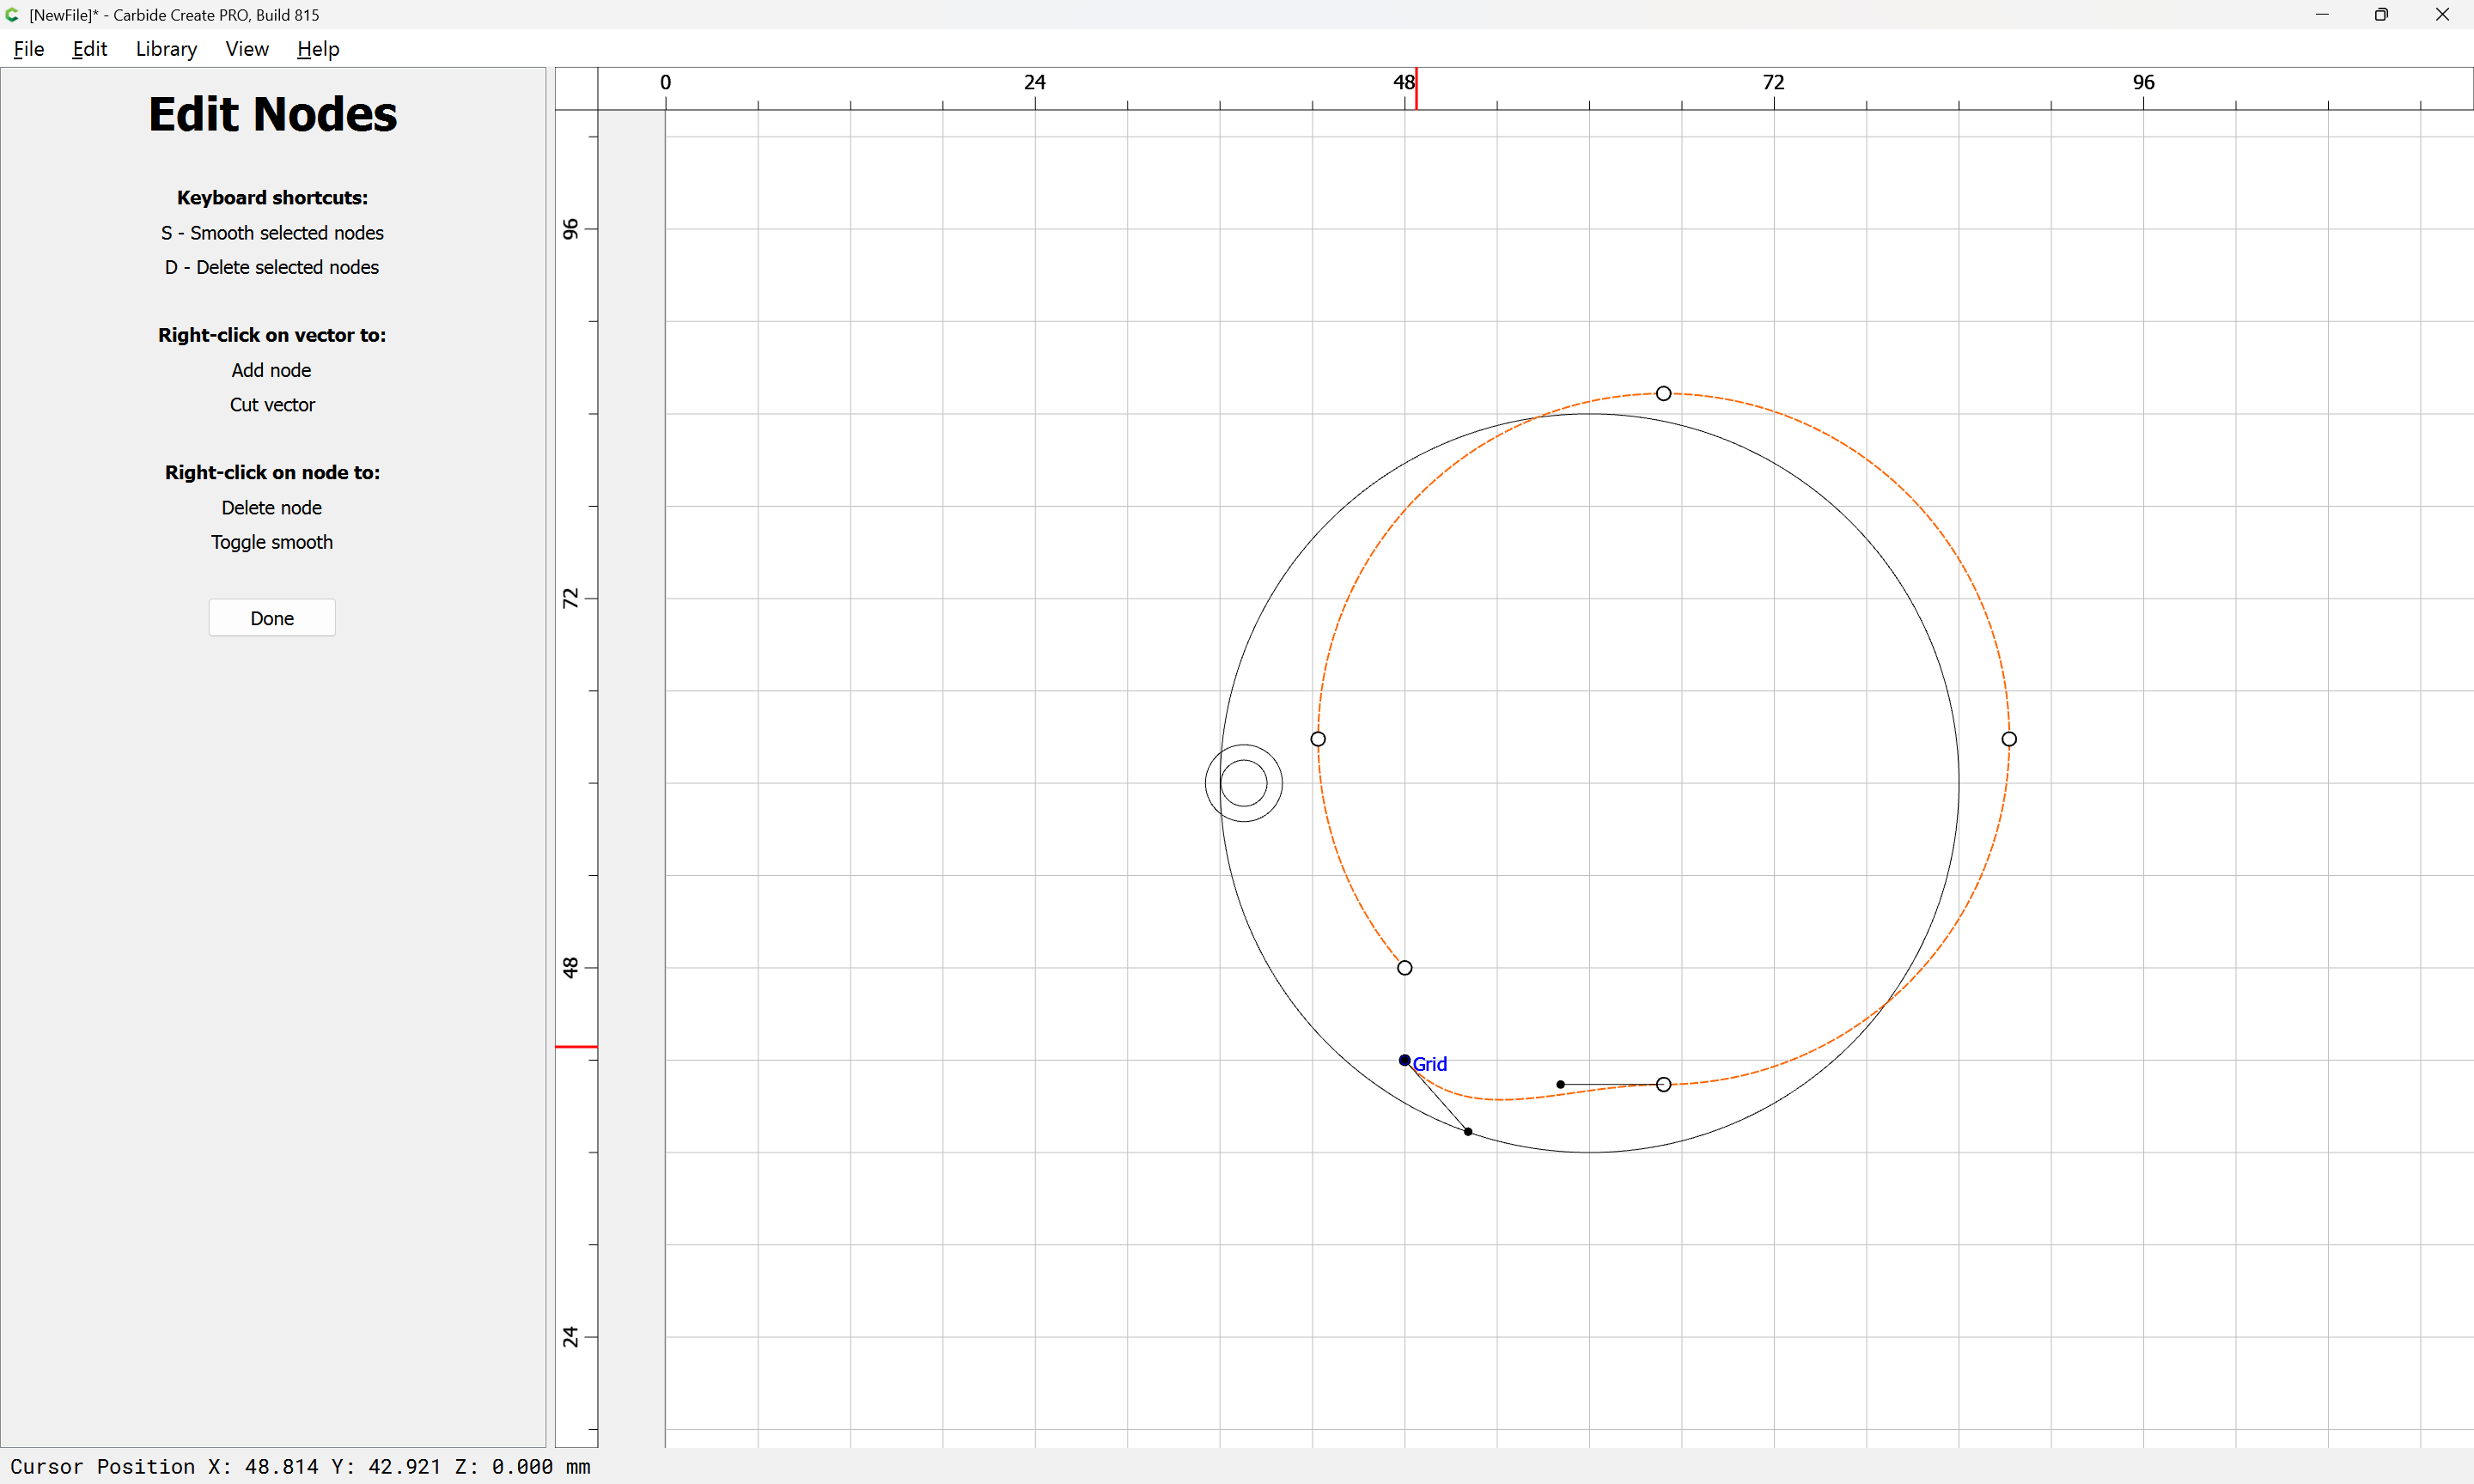Click the 24 label on the horizontal ruler
This screenshot has width=2474, height=1484.
click(1034, 82)
